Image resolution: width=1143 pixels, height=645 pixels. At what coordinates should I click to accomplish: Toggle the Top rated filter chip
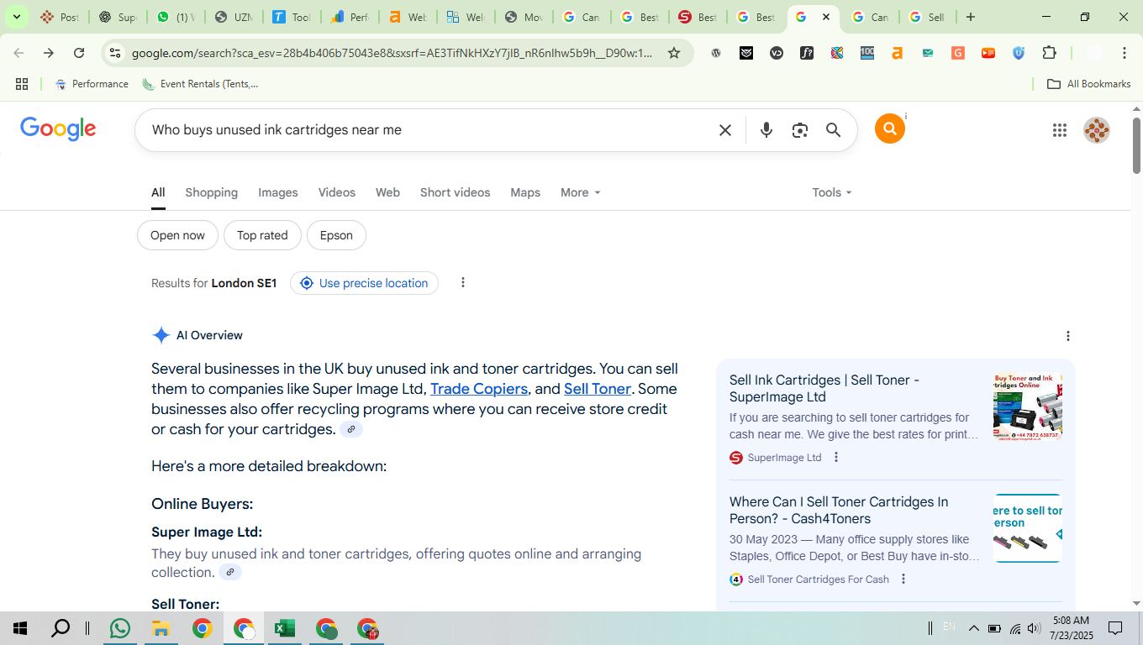coord(262,235)
